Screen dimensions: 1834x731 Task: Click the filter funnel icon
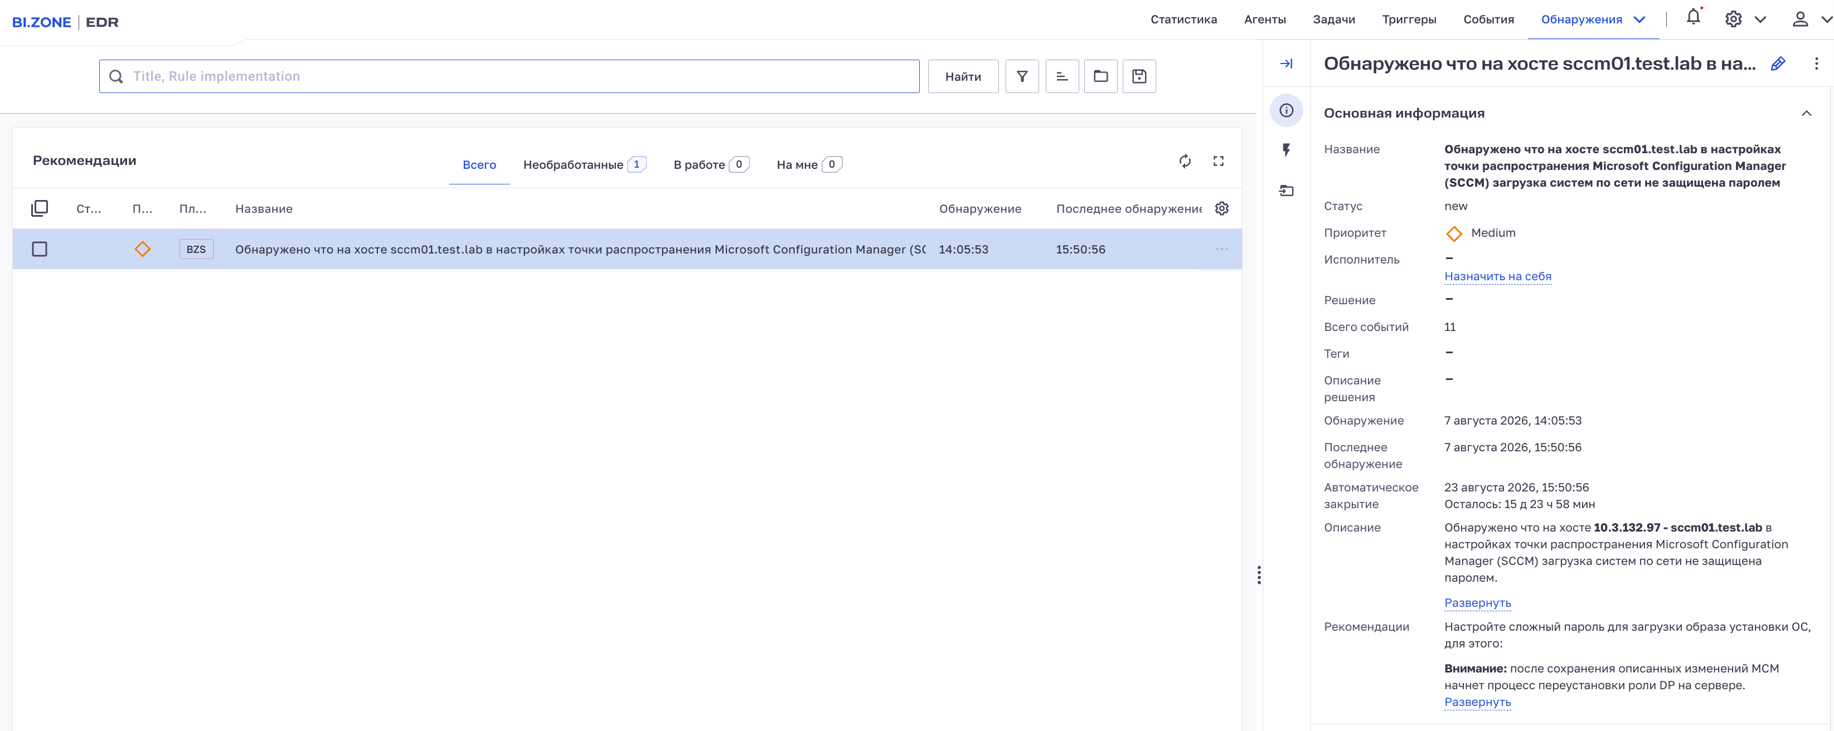tap(1022, 76)
